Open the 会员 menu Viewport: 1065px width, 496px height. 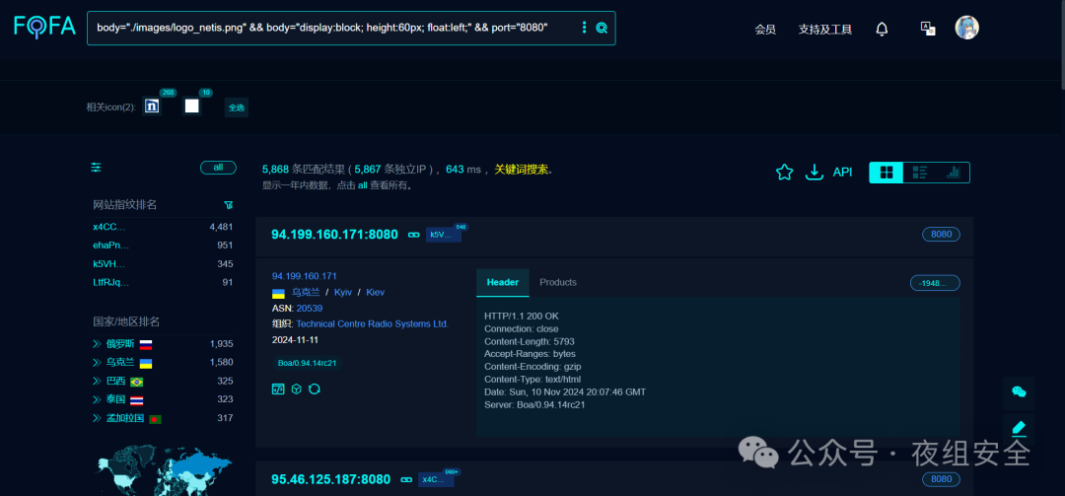tap(765, 30)
